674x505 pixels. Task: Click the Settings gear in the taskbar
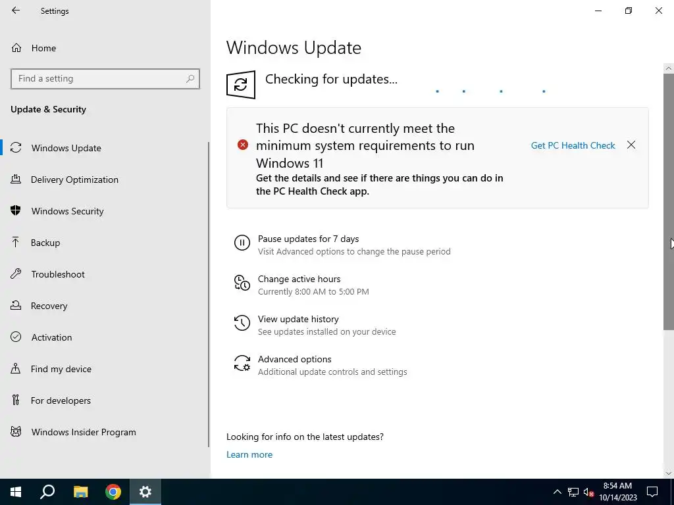[145, 492]
